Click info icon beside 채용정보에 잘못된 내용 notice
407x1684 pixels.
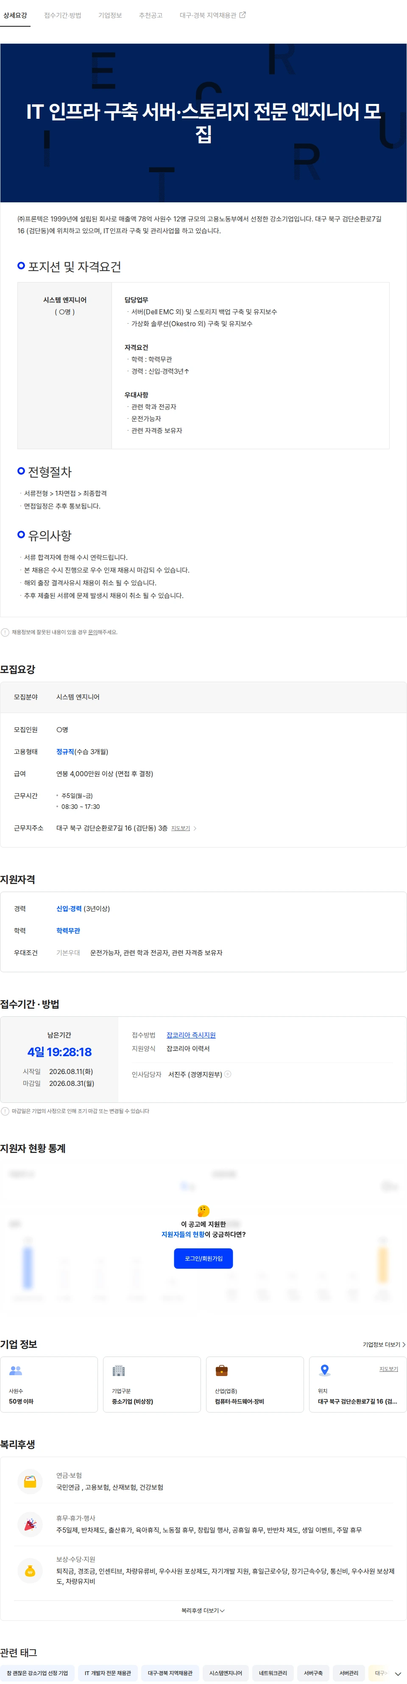pos(5,632)
